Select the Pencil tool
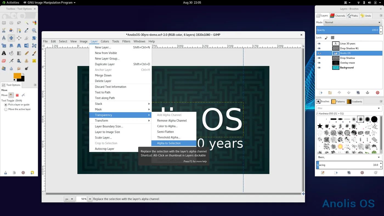Viewport: 384px width, 216px height. tap(27, 53)
